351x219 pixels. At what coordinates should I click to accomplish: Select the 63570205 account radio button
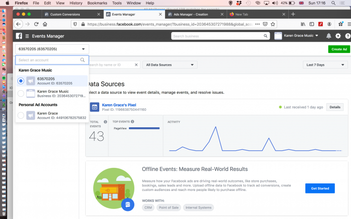pyautogui.click(x=21, y=81)
